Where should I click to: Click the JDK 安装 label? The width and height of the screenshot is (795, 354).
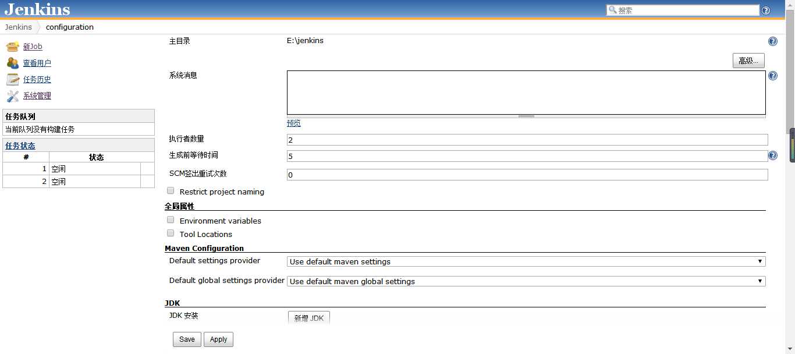click(183, 316)
